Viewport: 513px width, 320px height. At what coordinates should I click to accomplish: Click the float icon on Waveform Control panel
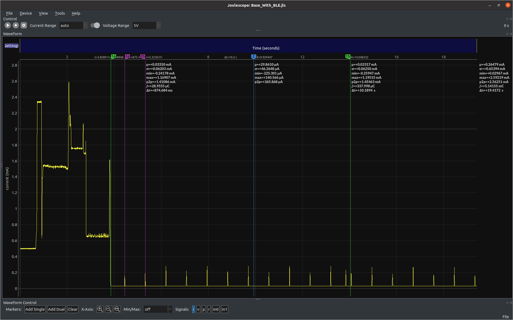(x=507, y=302)
